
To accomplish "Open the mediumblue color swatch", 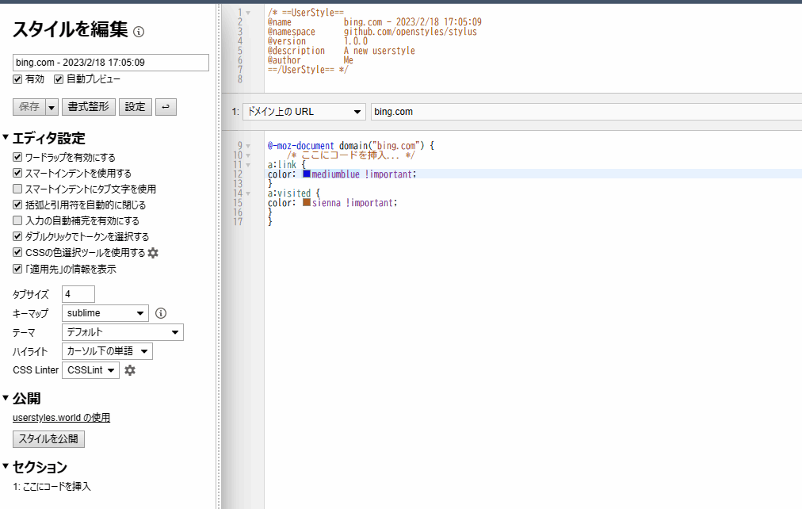I will 307,174.
